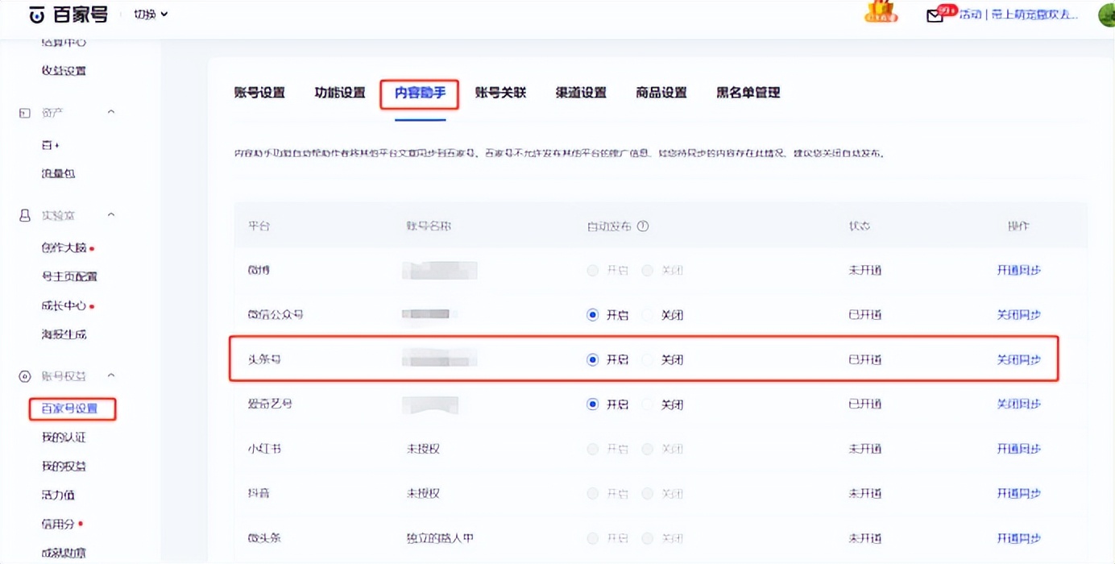Click 关闭同步 for 微信公众号

tap(1019, 315)
